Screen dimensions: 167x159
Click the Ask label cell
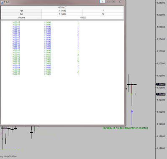point(21,11)
